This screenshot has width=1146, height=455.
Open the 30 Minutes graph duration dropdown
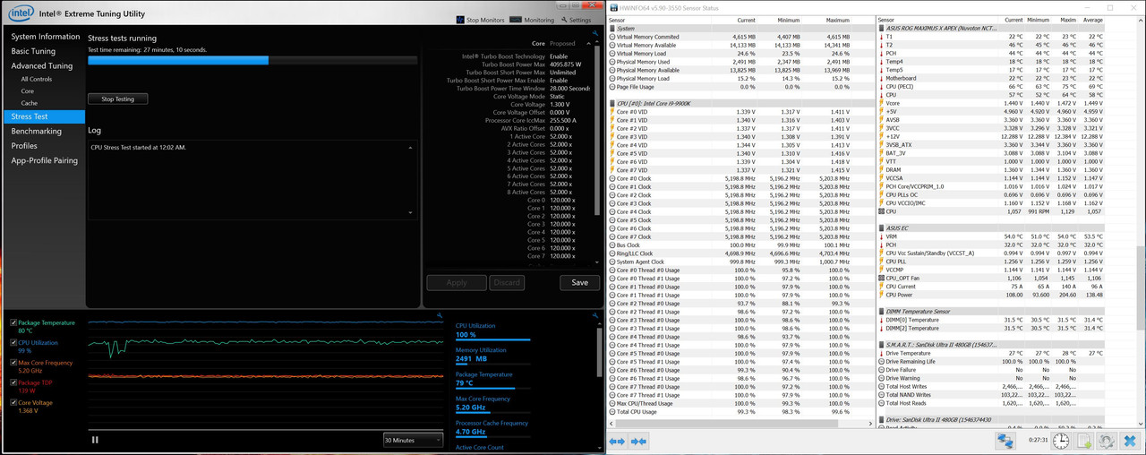click(x=413, y=440)
